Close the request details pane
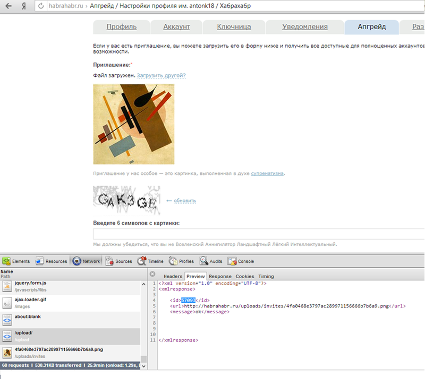This screenshot has height=379, width=425. [x=152, y=274]
